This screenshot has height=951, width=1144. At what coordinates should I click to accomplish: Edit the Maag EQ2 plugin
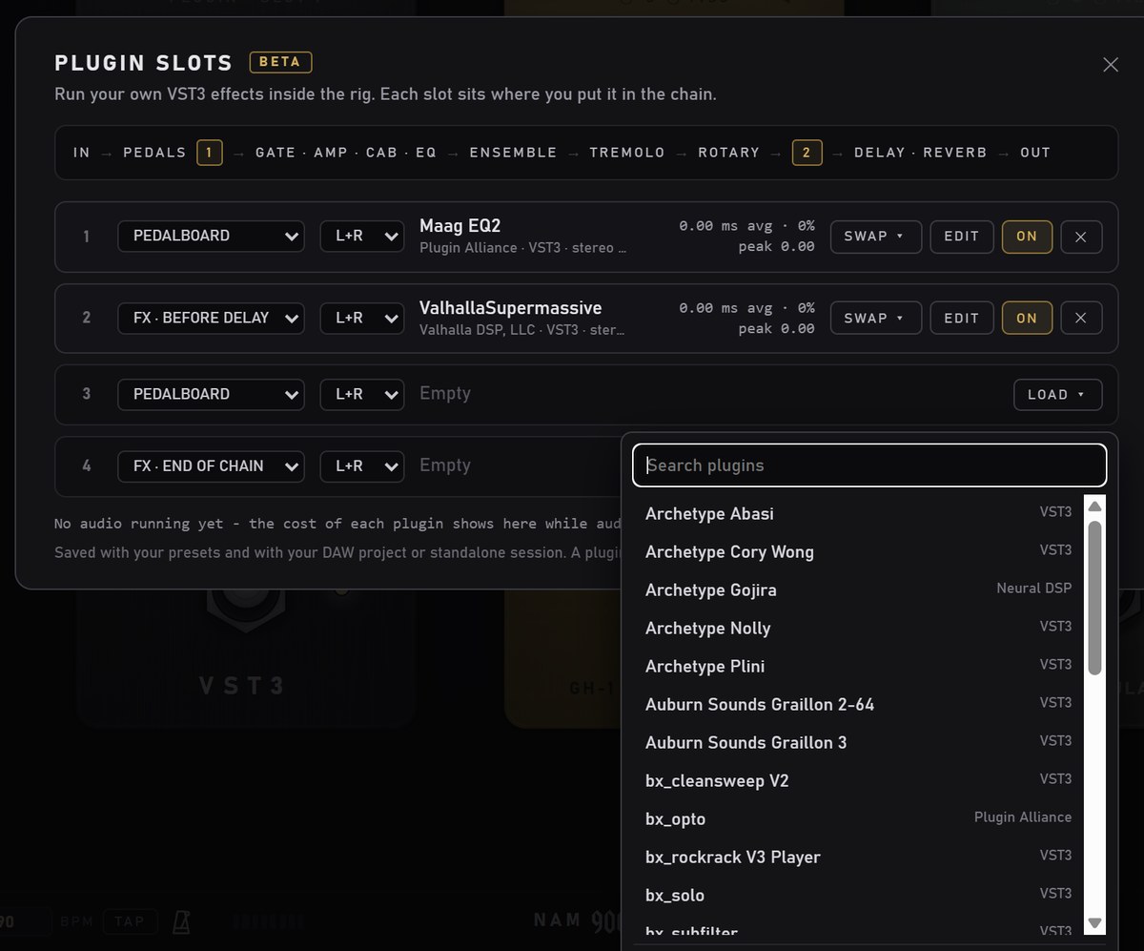pos(962,237)
